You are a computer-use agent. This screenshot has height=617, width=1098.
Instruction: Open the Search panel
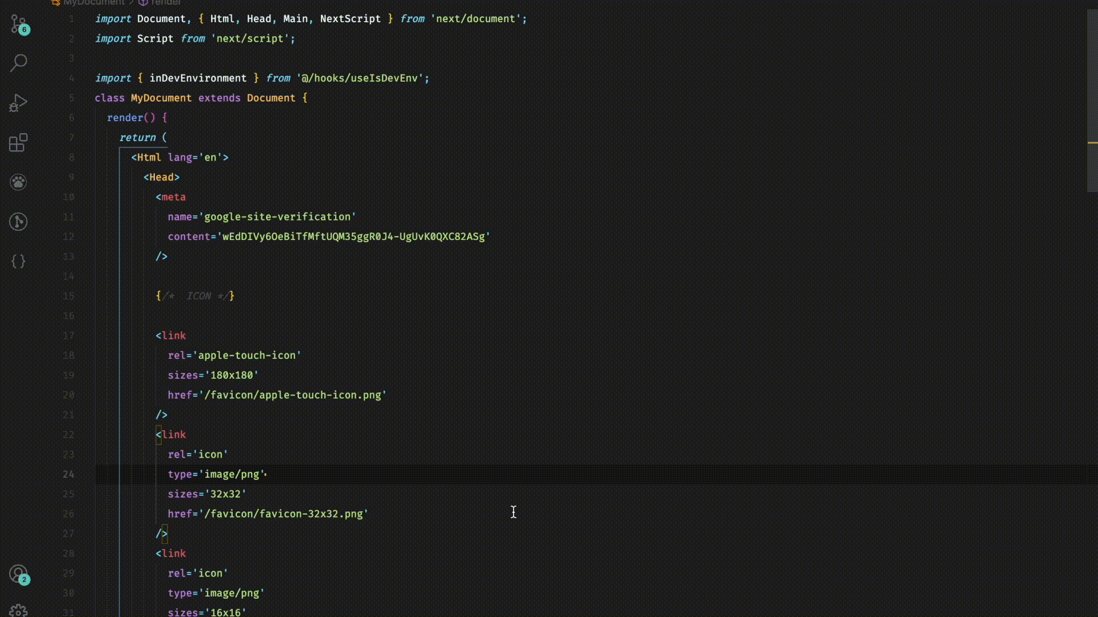pos(18,63)
